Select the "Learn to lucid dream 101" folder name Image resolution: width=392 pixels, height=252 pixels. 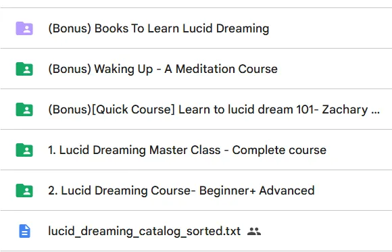(248, 109)
